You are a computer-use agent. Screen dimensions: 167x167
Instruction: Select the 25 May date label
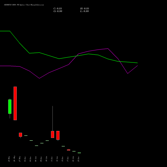[9, 159]
